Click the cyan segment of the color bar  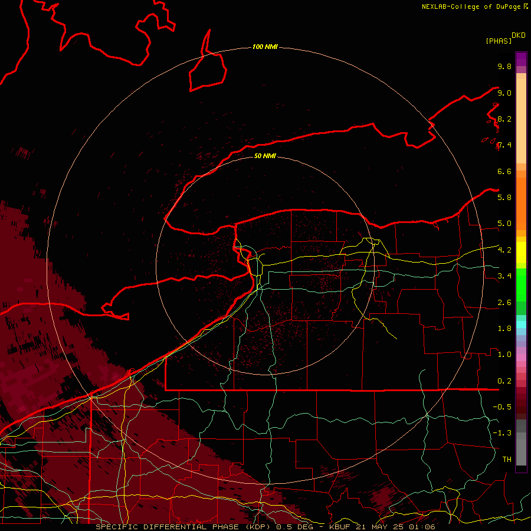[521, 324]
